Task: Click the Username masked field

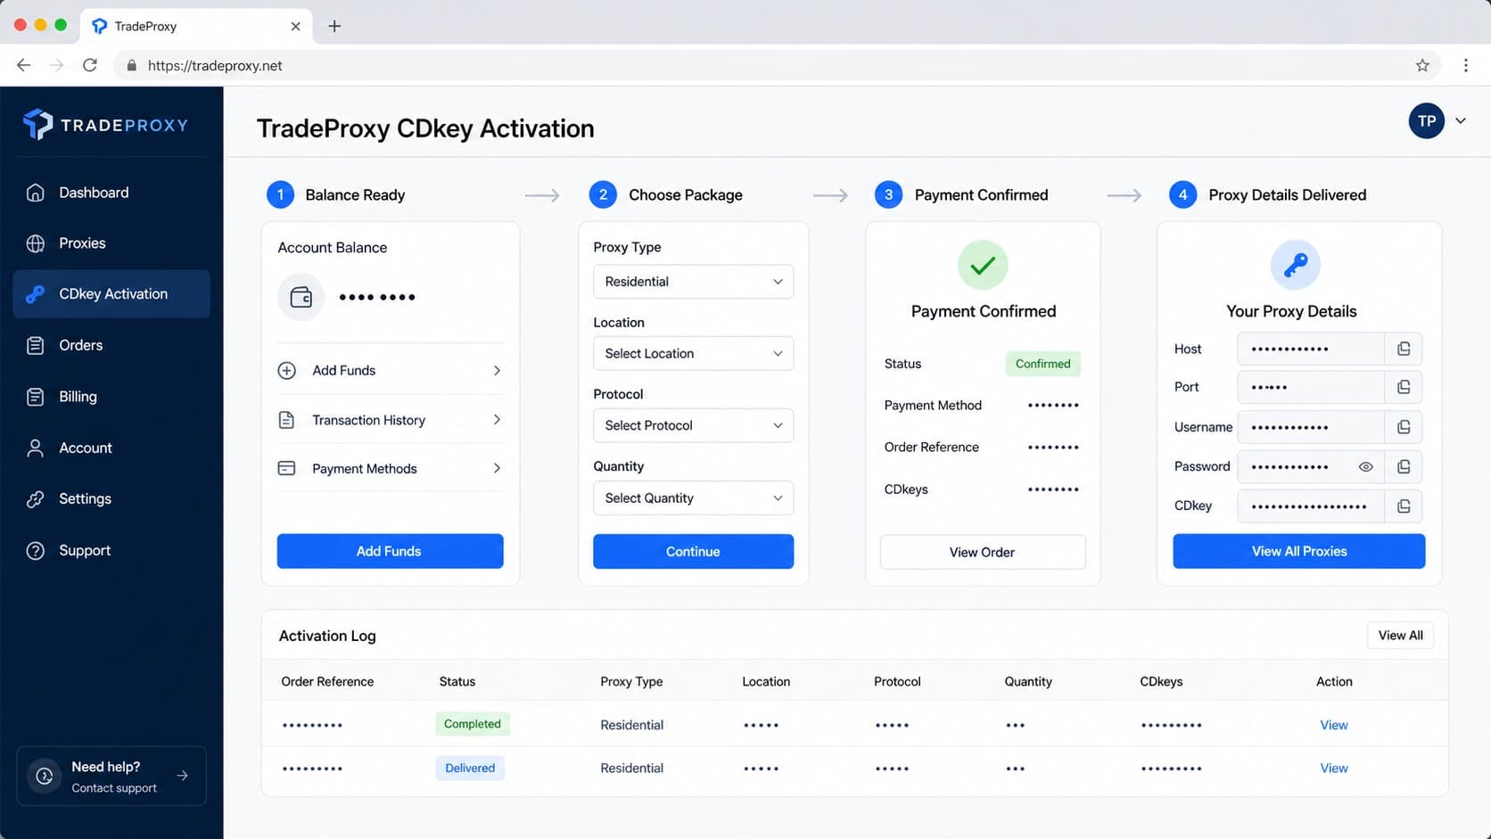Action: [1311, 427]
